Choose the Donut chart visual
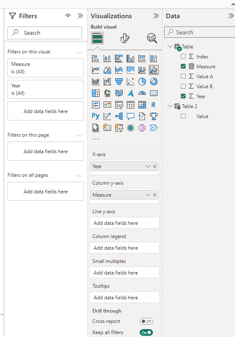The width and height of the screenshot is (235, 337). 154,82
